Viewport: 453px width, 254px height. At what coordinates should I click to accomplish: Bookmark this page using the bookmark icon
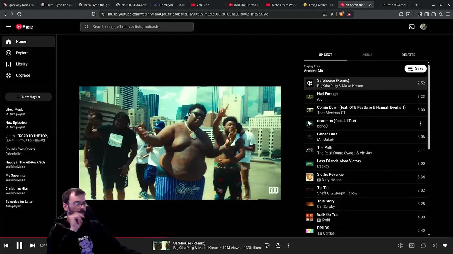[x=93, y=14]
